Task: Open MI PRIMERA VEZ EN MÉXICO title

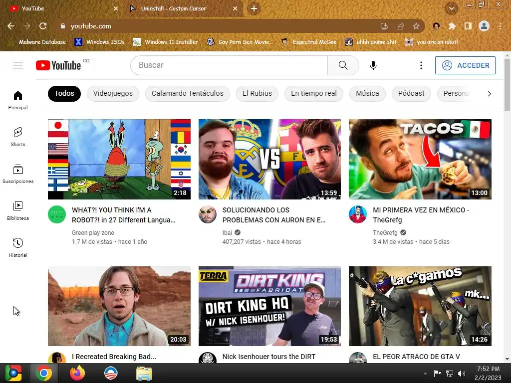Action: (421, 215)
